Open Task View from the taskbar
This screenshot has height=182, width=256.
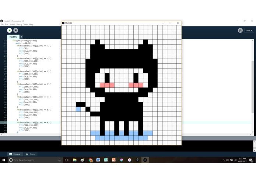66,160
